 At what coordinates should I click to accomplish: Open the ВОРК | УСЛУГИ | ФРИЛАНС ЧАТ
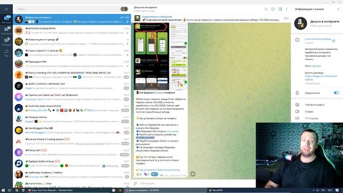(72, 86)
